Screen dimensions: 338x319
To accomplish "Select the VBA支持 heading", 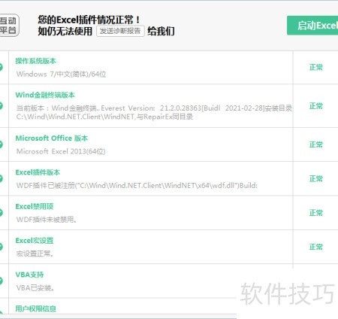I will pos(29,275).
